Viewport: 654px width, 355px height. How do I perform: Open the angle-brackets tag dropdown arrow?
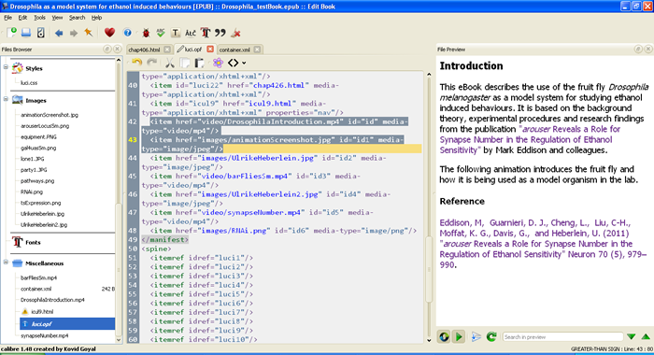click(244, 63)
